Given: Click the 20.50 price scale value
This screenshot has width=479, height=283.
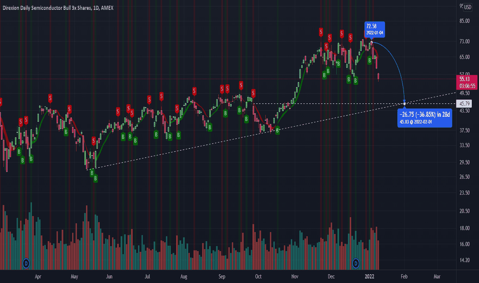Looking at the screenshot, I should tap(464, 211).
